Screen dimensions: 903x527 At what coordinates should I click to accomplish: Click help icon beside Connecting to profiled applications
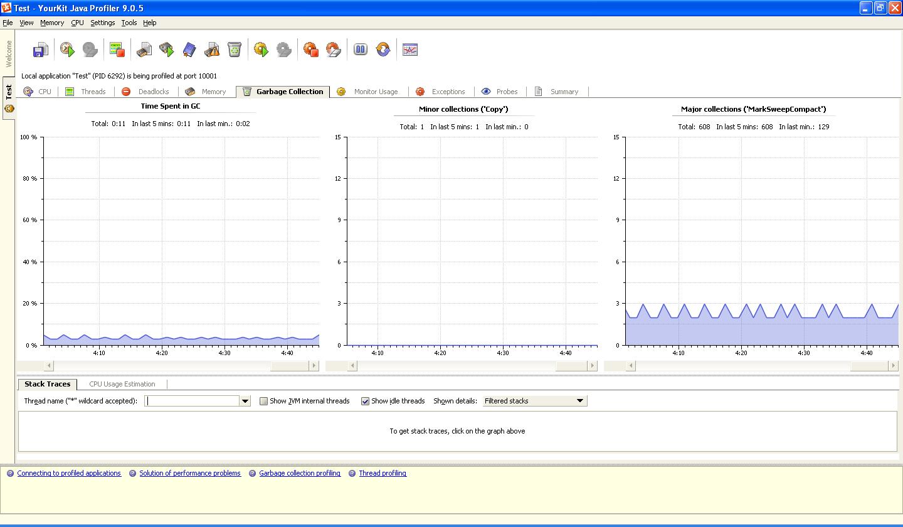click(10, 474)
